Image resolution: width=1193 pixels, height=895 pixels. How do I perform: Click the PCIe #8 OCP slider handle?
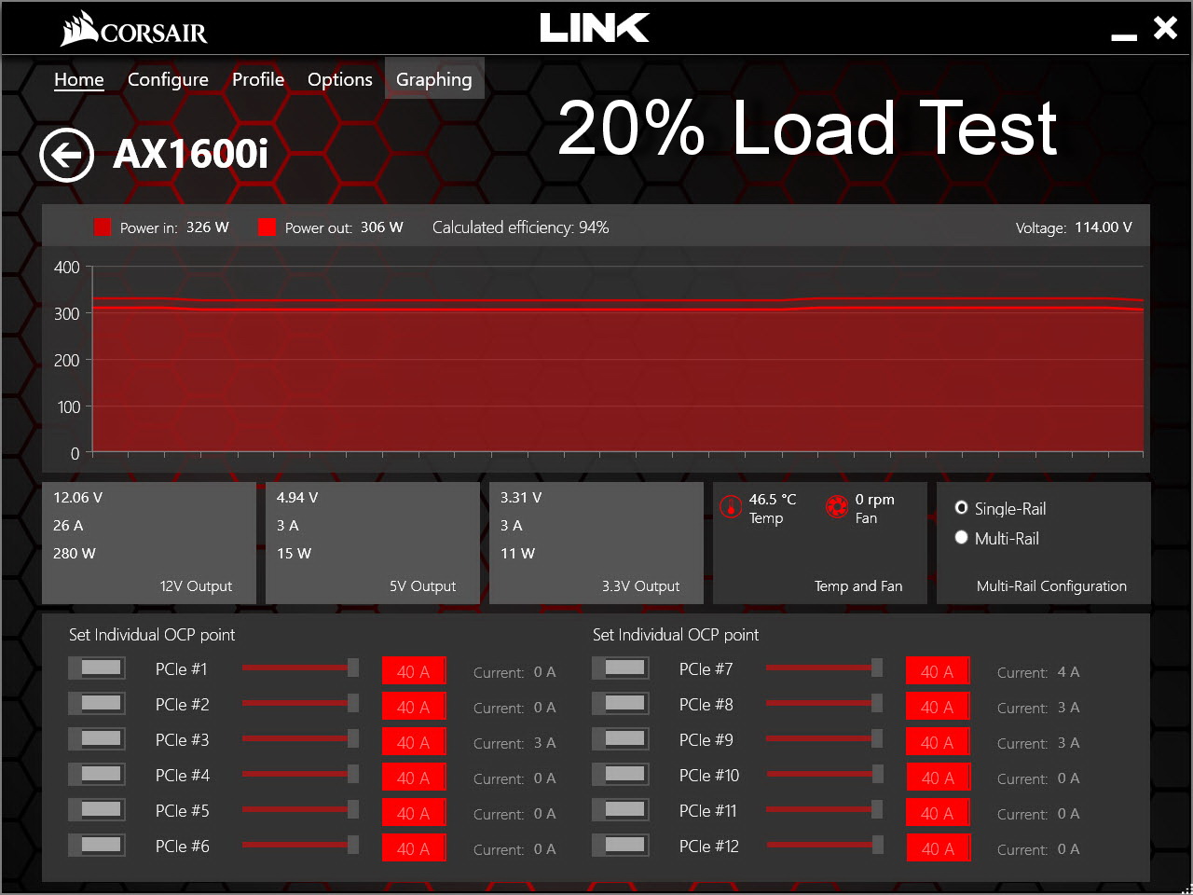(877, 703)
